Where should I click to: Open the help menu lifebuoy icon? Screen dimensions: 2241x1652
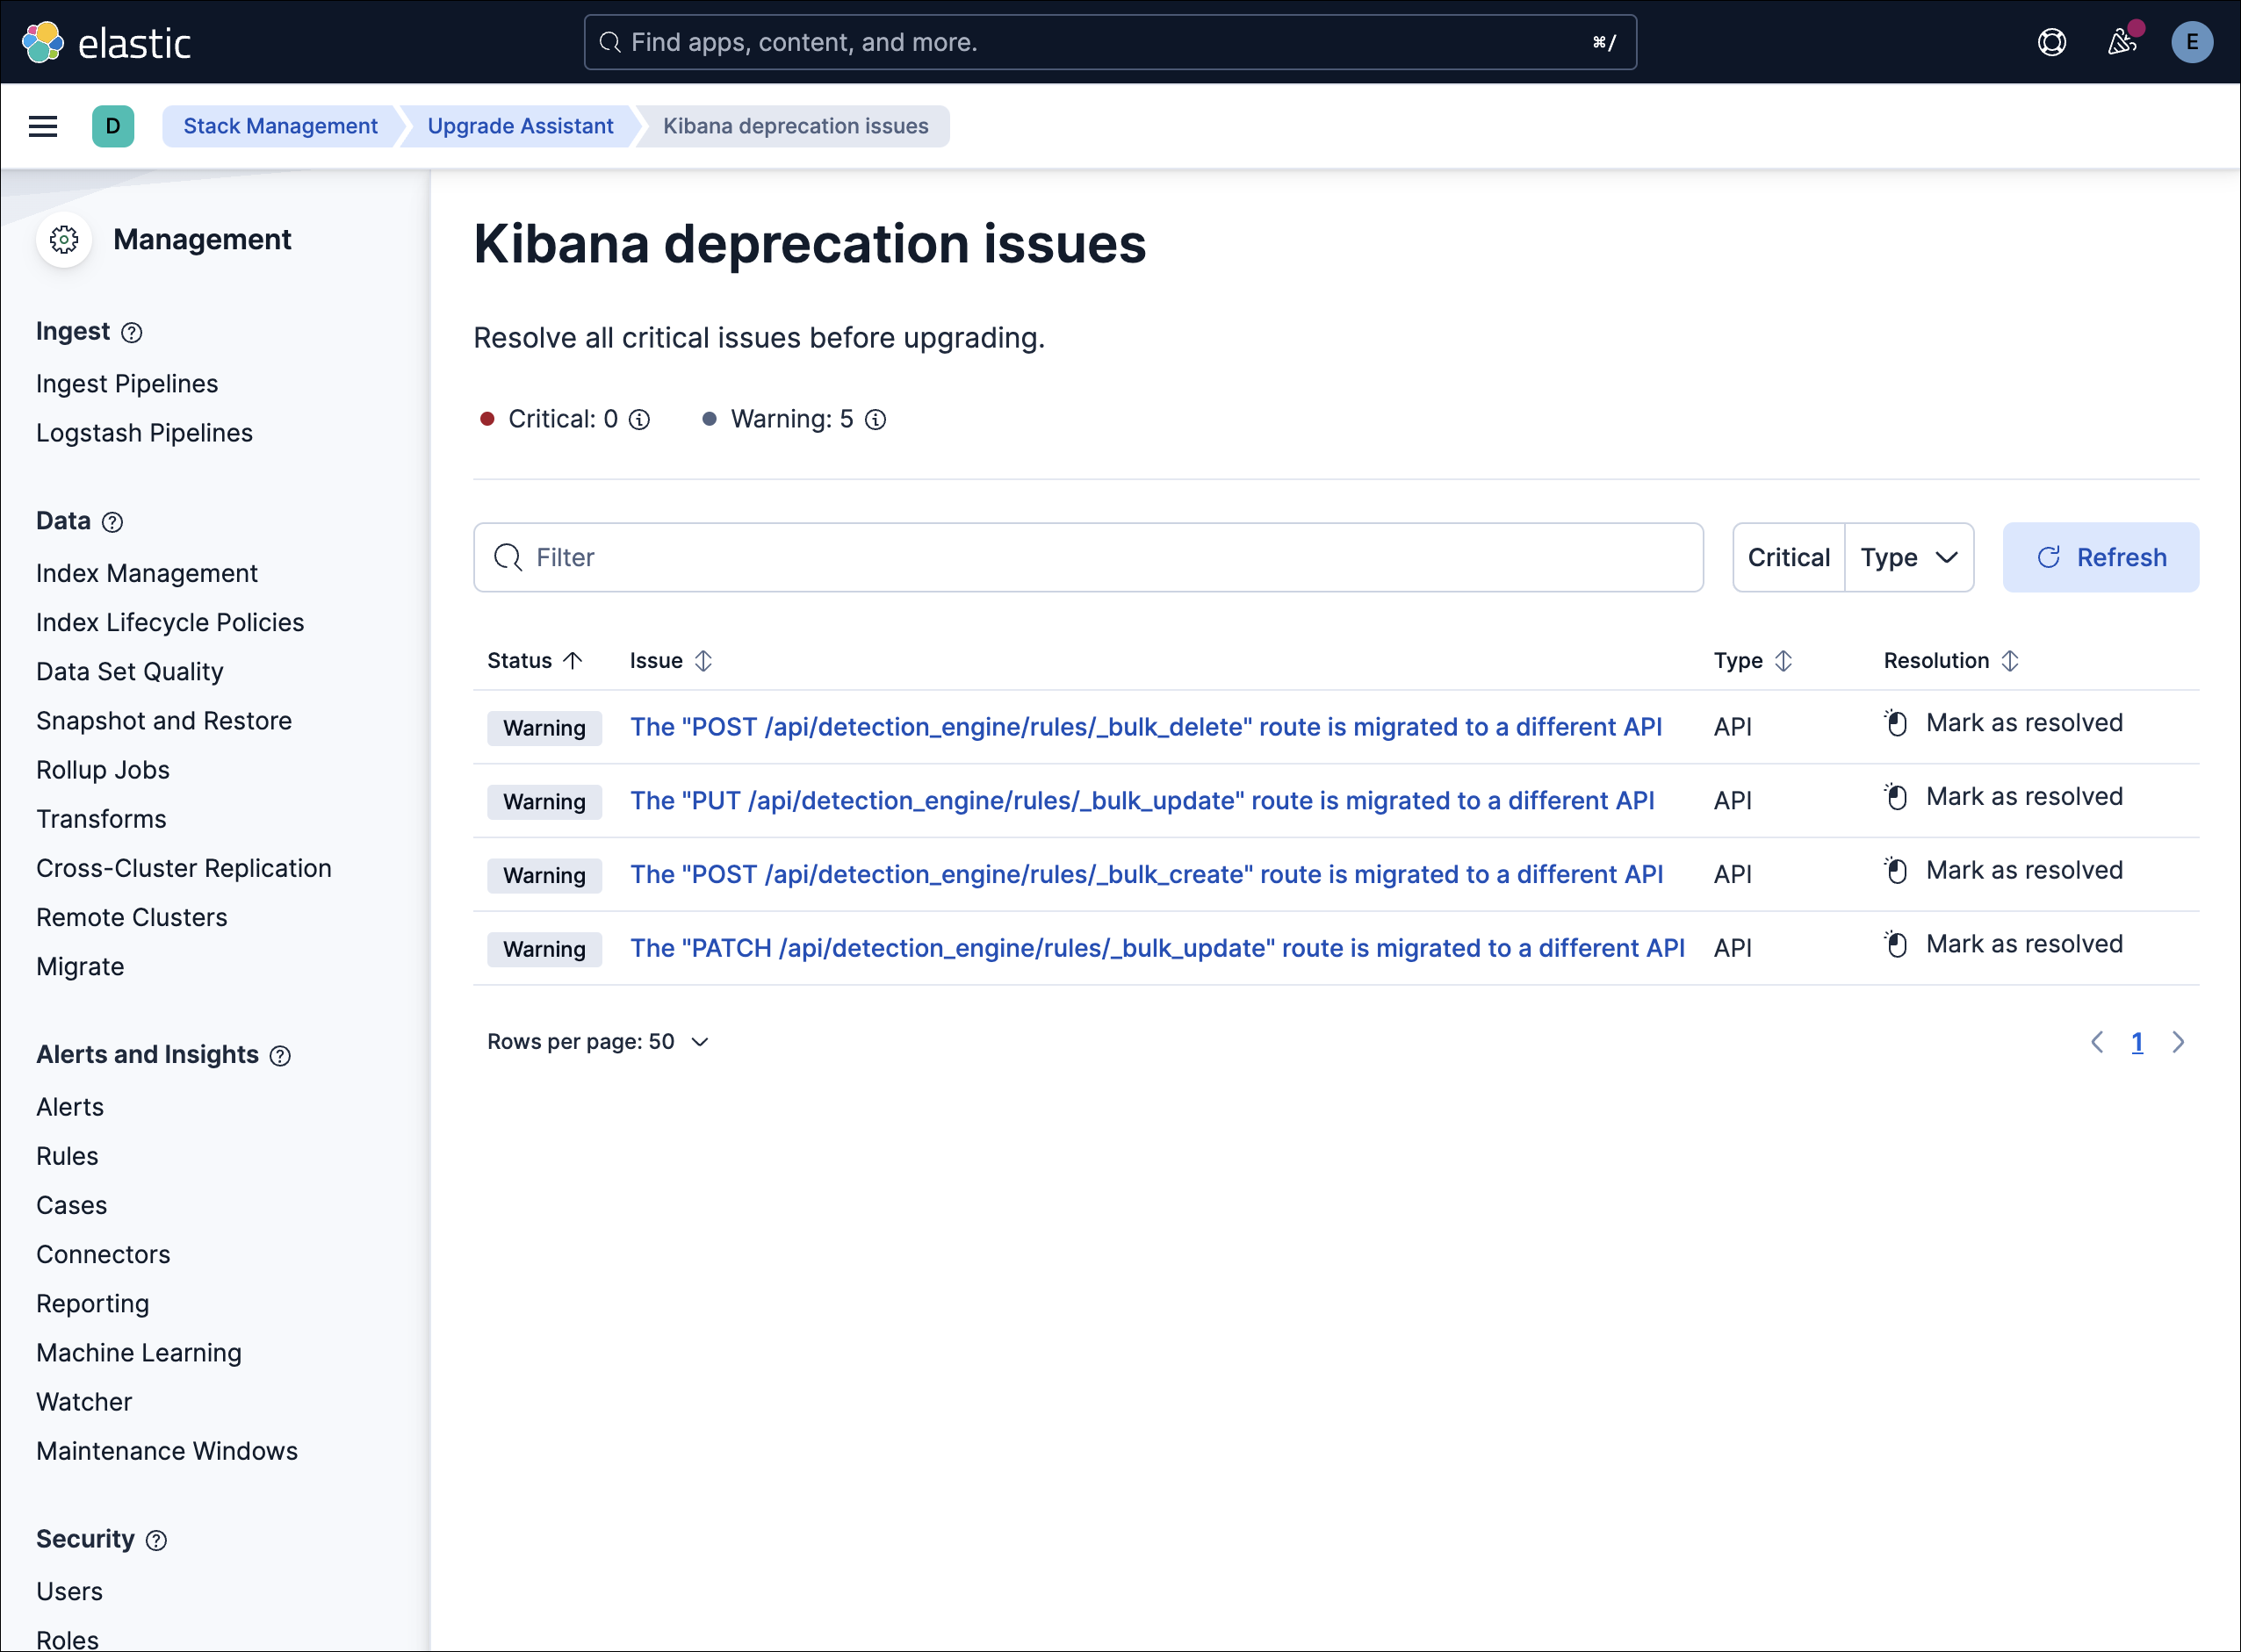[x=2052, y=42]
